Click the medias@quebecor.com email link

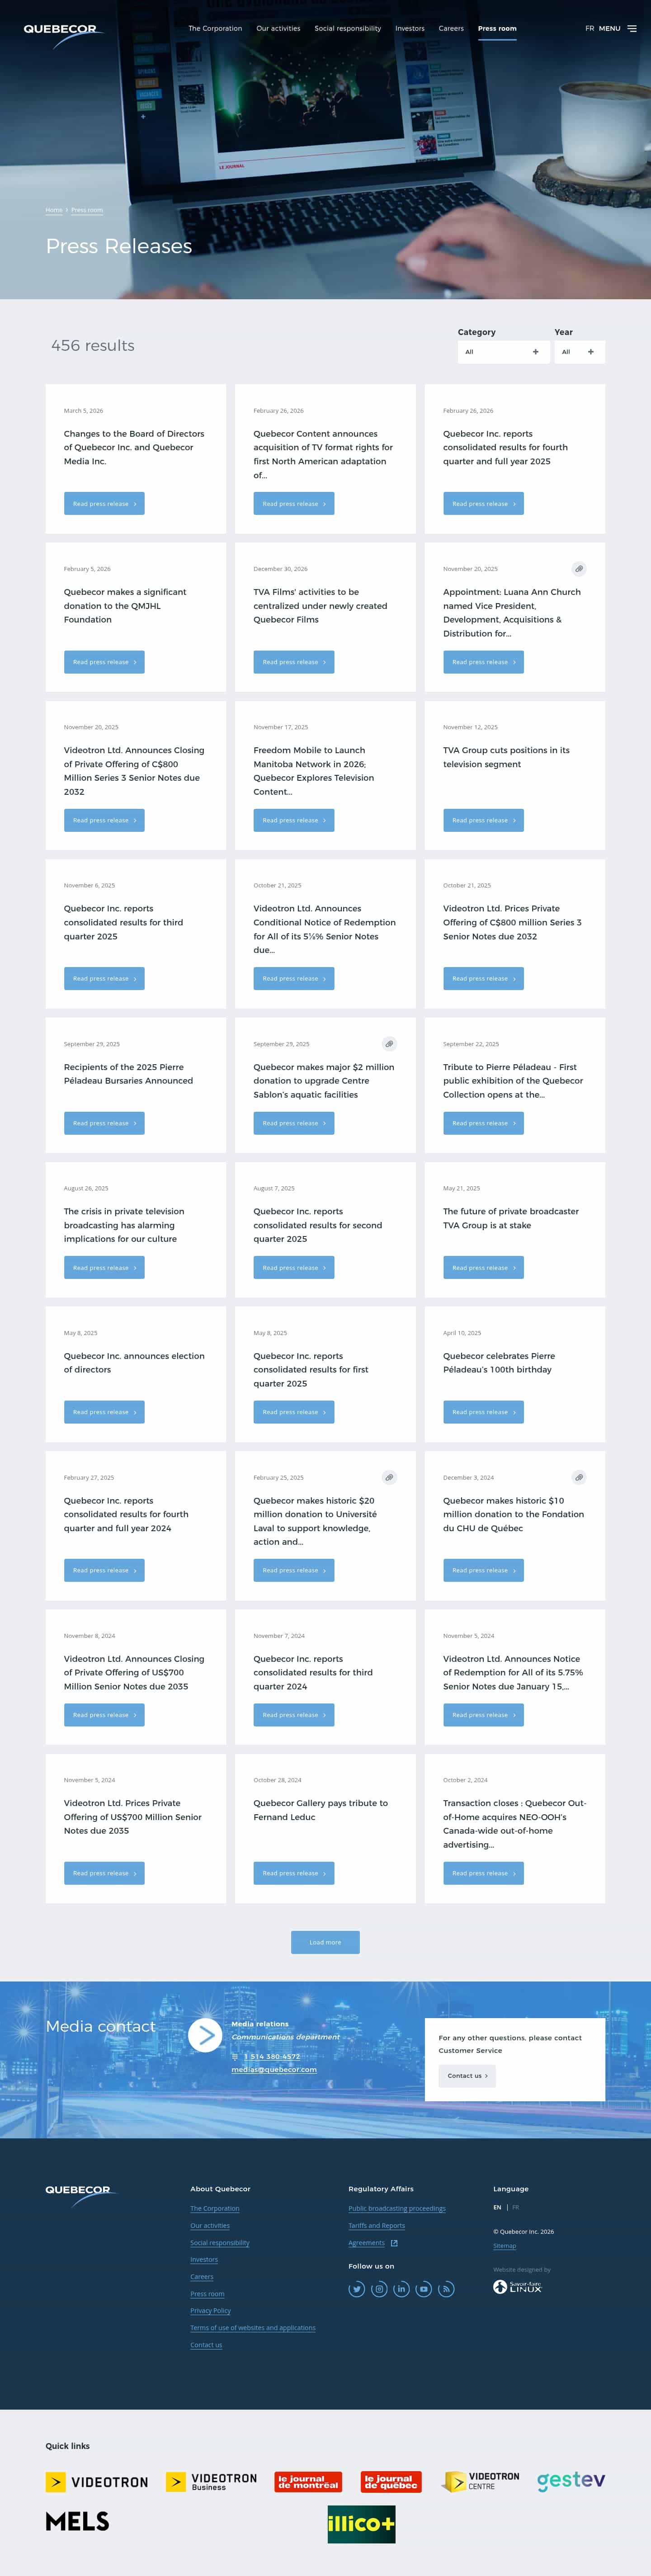tap(274, 2070)
